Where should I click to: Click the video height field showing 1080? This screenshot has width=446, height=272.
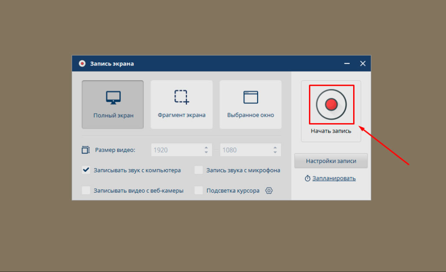click(251, 150)
